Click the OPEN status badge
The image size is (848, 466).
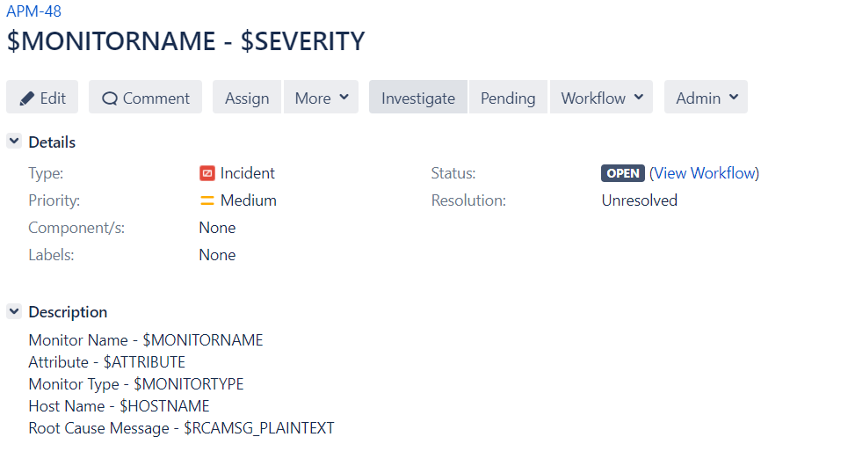tap(623, 173)
